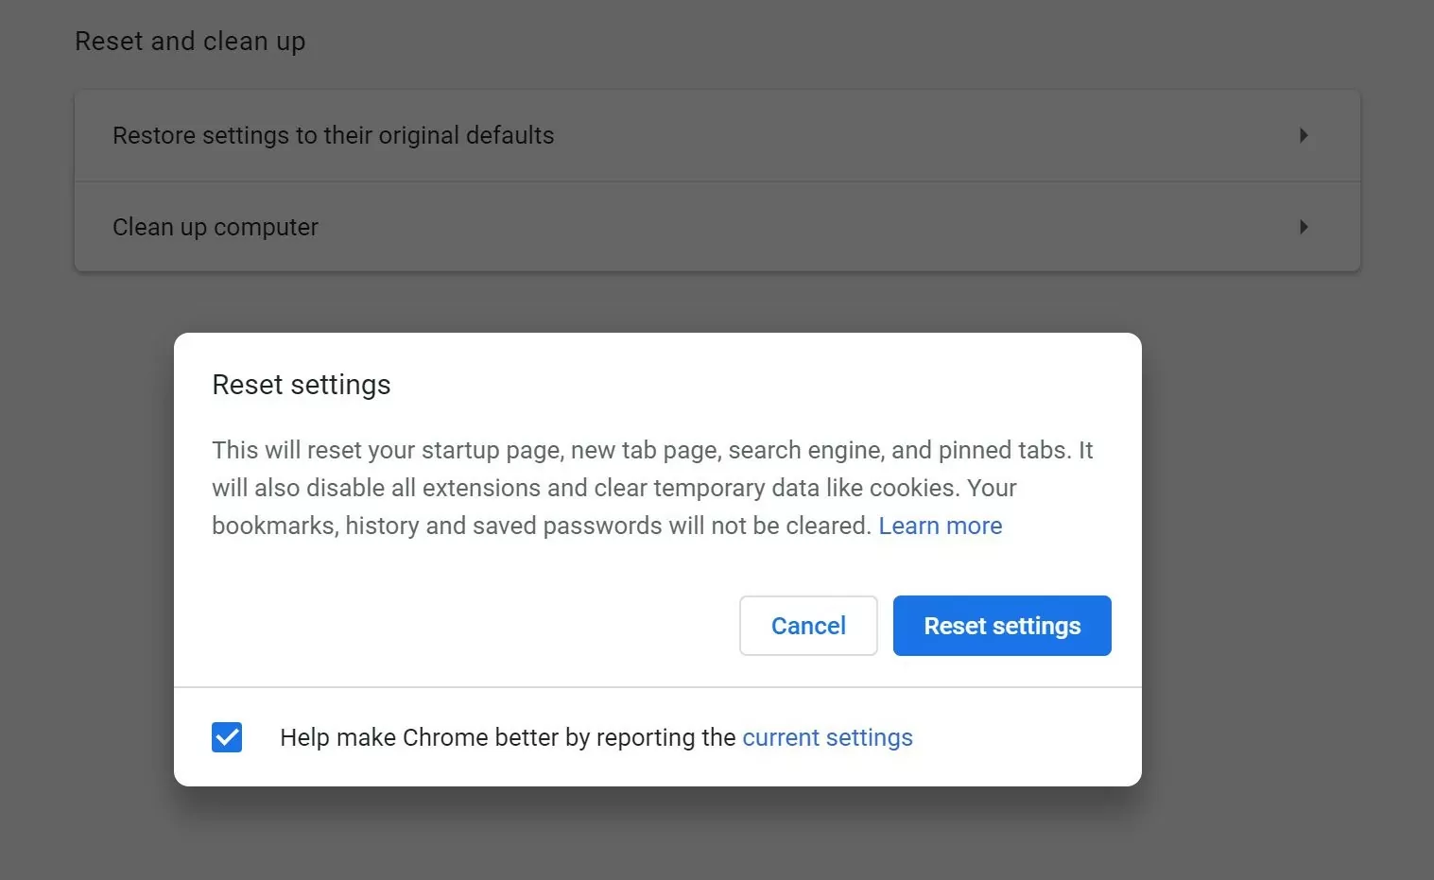Select 'Clean up computer' row text

[x=216, y=227]
